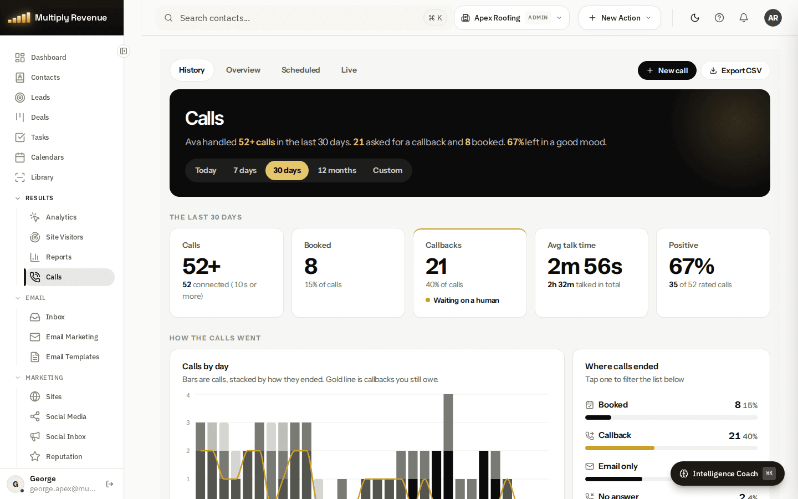The height and width of the screenshot is (499, 798).
Task: Open the email Inbox
Action: click(x=69, y=317)
